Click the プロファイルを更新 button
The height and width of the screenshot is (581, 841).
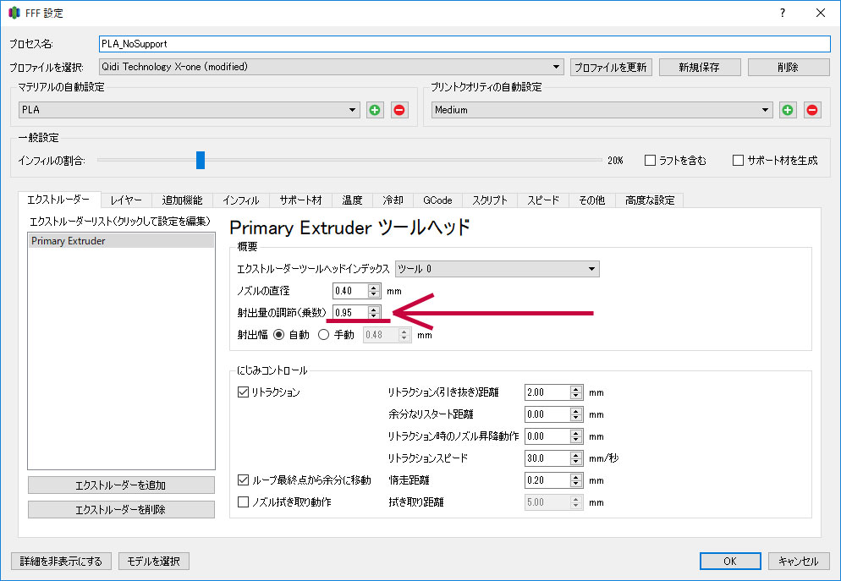click(610, 67)
